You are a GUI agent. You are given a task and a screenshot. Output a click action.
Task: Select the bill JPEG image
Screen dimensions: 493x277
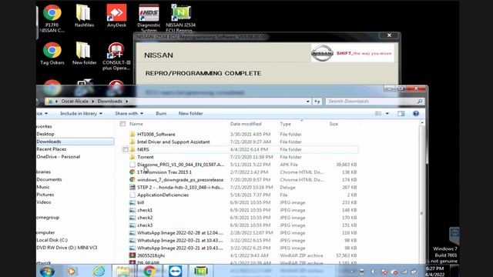pos(140,202)
